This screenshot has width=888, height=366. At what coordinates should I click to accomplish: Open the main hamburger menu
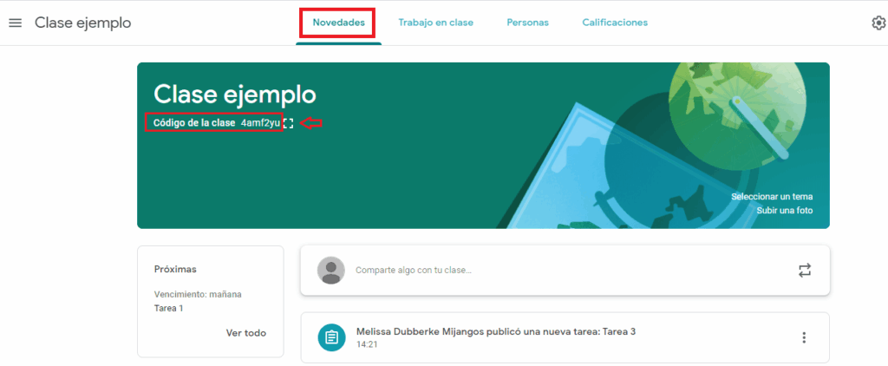15,23
